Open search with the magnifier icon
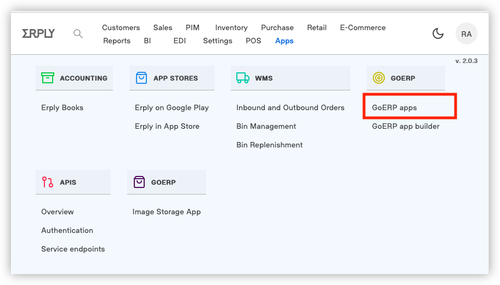The height and width of the screenshot is (285, 500). pyautogui.click(x=78, y=33)
